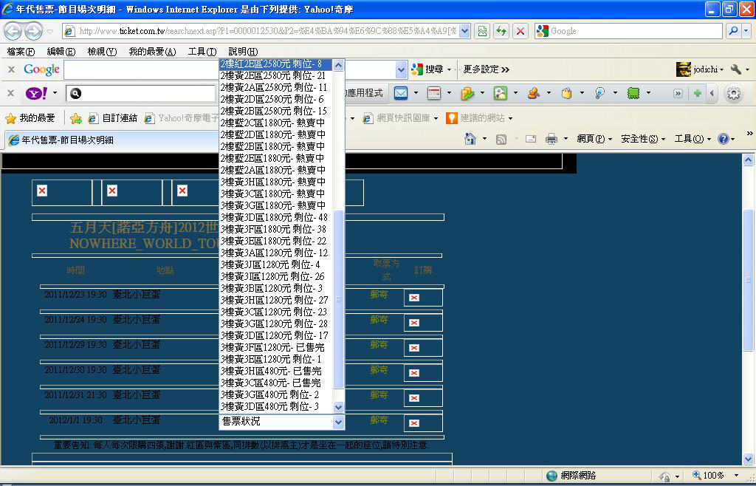
Task: Click the Yahoo shopping bag icon
Action: click(566, 93)
